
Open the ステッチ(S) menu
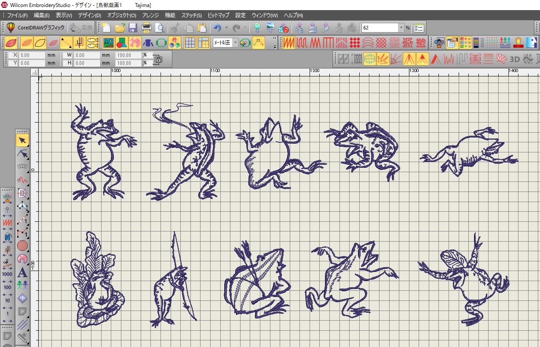(x=192, y=15)
